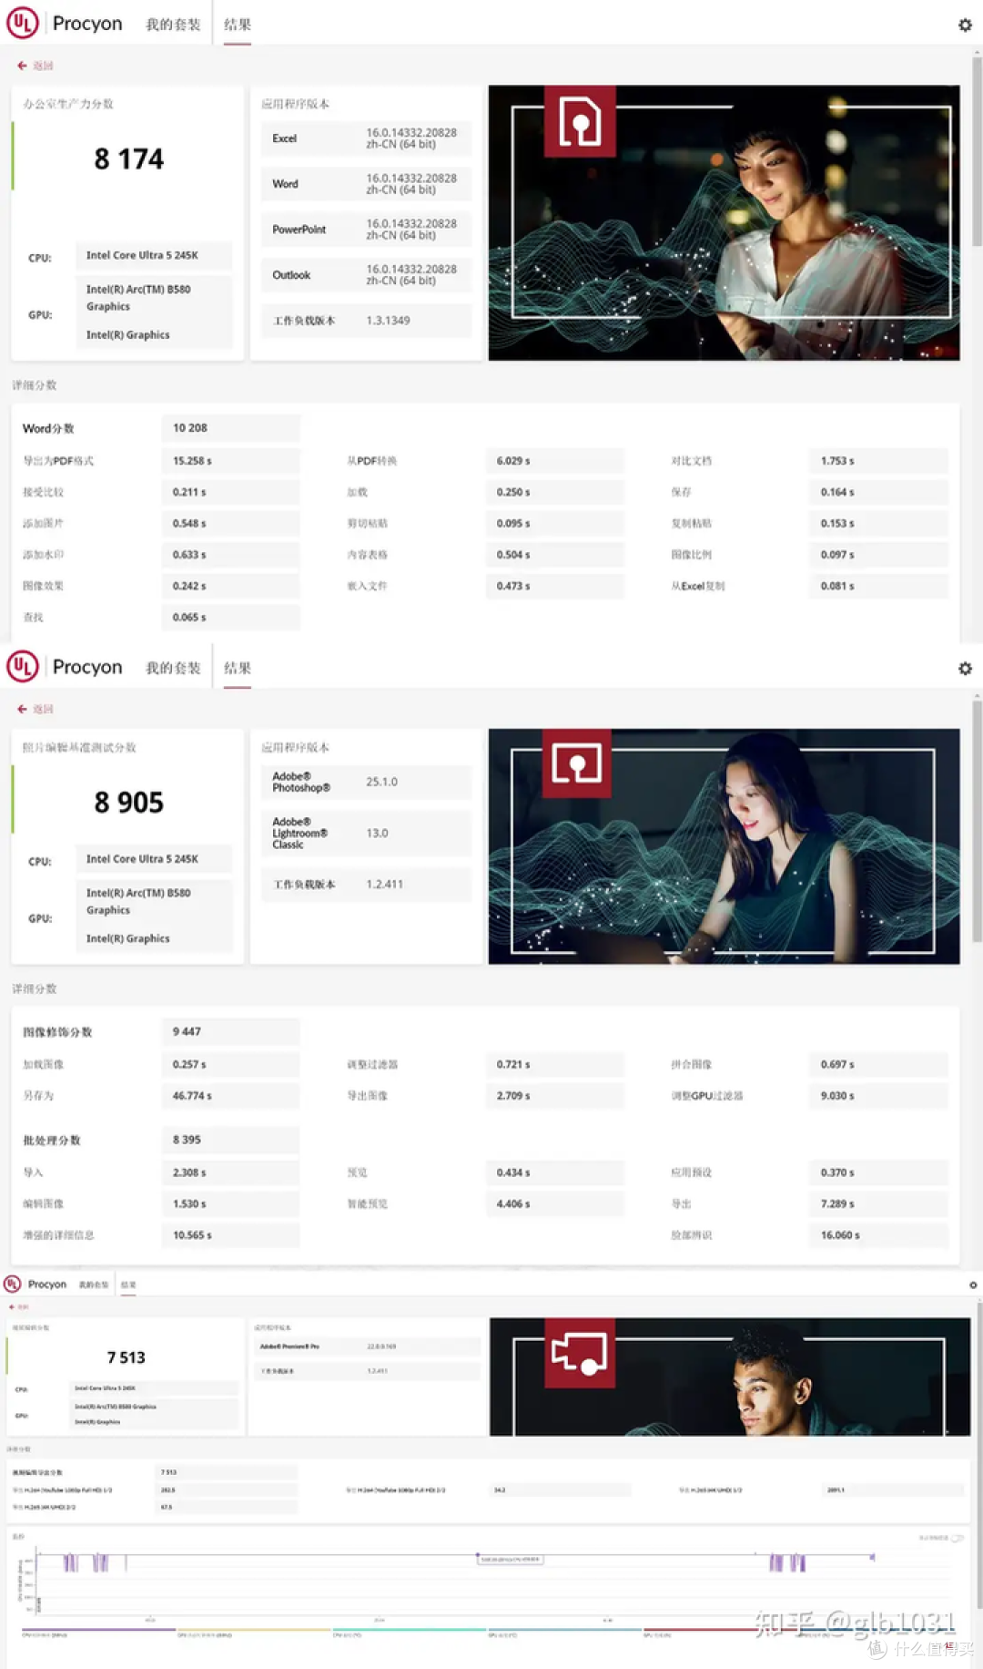Image resolution: width=983 pixels, height=1669 pixels.
Task: Select 结果 tab in office productivity window
Action: point(238,26)
